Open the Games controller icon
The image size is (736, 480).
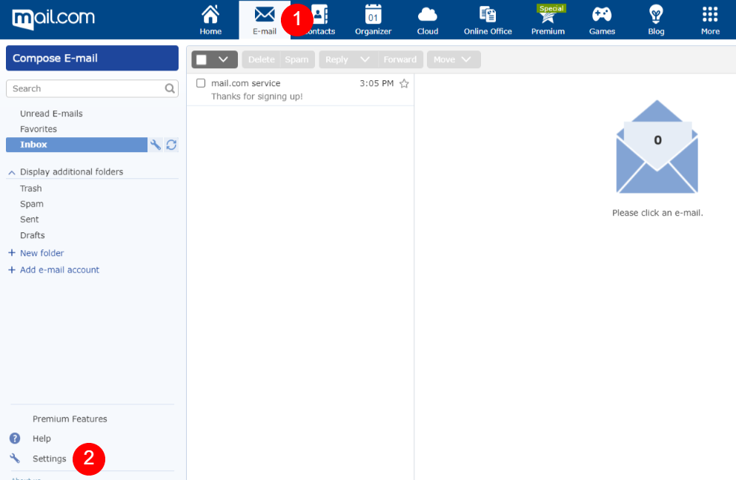(x=602, y=15)
